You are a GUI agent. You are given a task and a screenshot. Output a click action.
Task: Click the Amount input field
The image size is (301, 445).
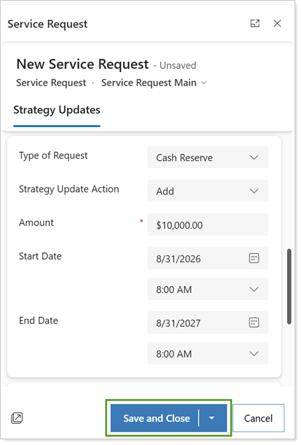(208, 225)
